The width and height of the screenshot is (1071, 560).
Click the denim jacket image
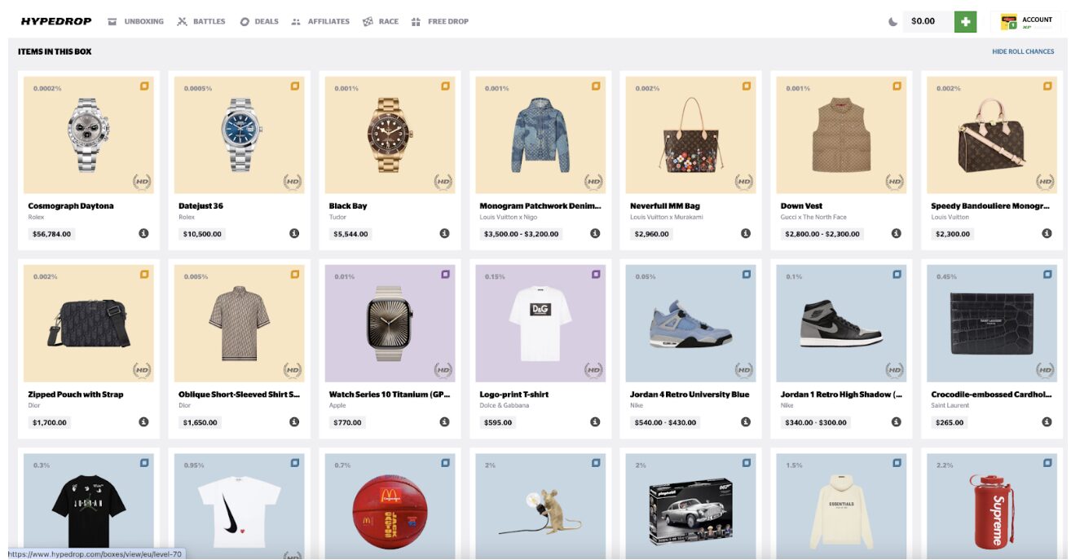pyautogui.click(x=540, y=134)
